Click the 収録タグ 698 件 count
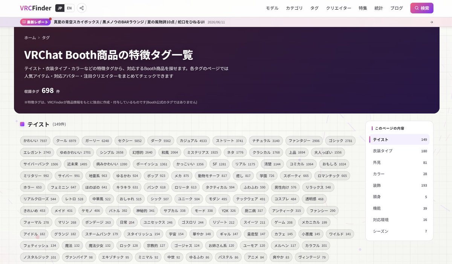Image resolution: width=452 pixels, height=264 pixels. pyautogui.click(x=42, y=91)
